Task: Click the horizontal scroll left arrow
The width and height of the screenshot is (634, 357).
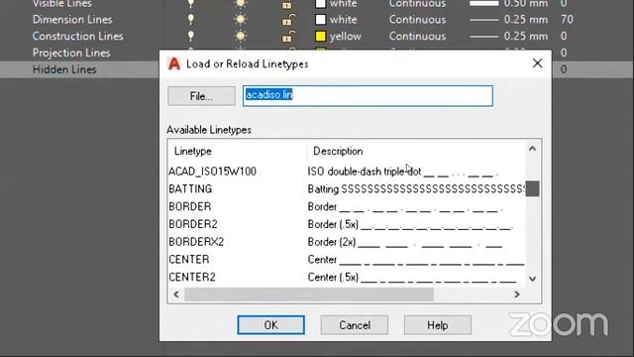Action: click(176, 295)
